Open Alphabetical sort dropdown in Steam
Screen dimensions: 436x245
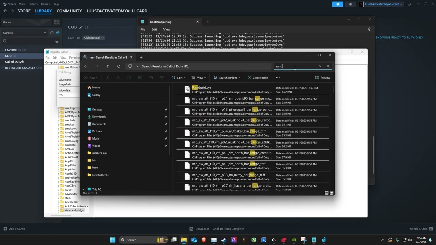[x=93, y=38]
